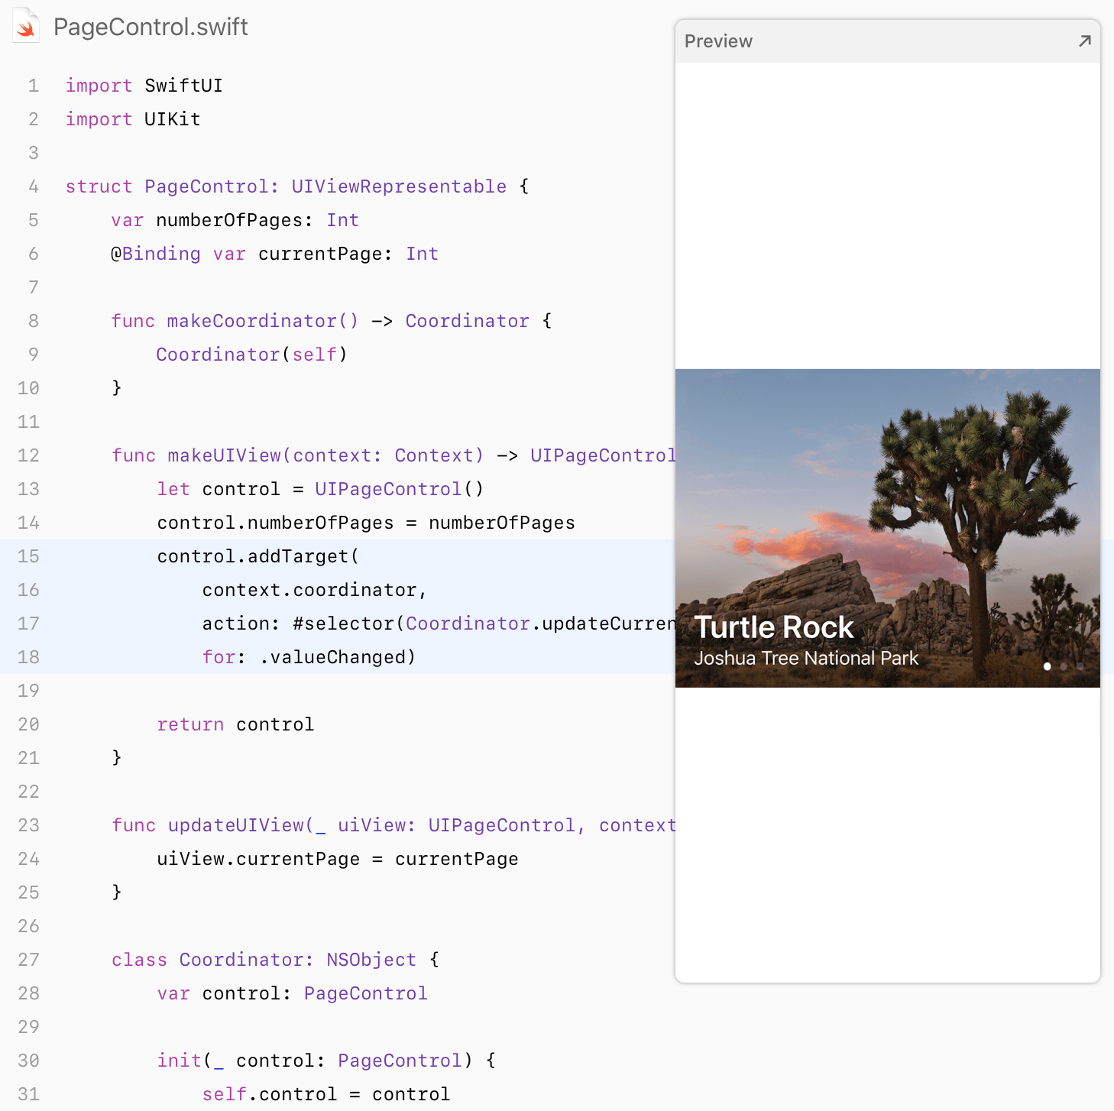
Task: Click Joshua Tree National Park subtitle
Action: coord(806,659)
